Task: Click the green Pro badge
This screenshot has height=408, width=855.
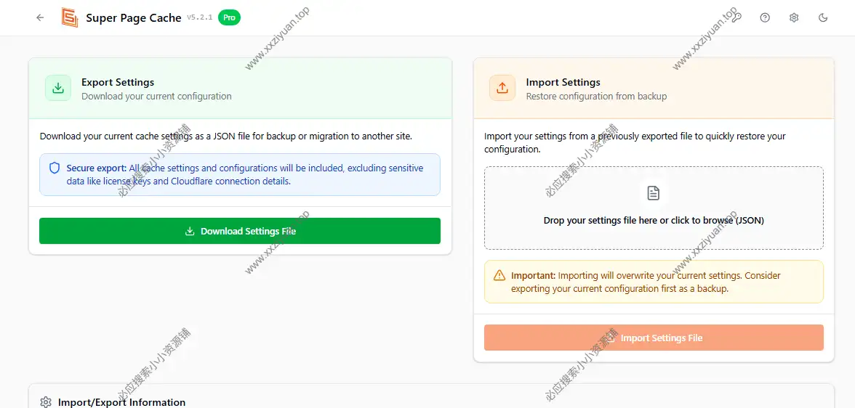Action: (229, 17)
